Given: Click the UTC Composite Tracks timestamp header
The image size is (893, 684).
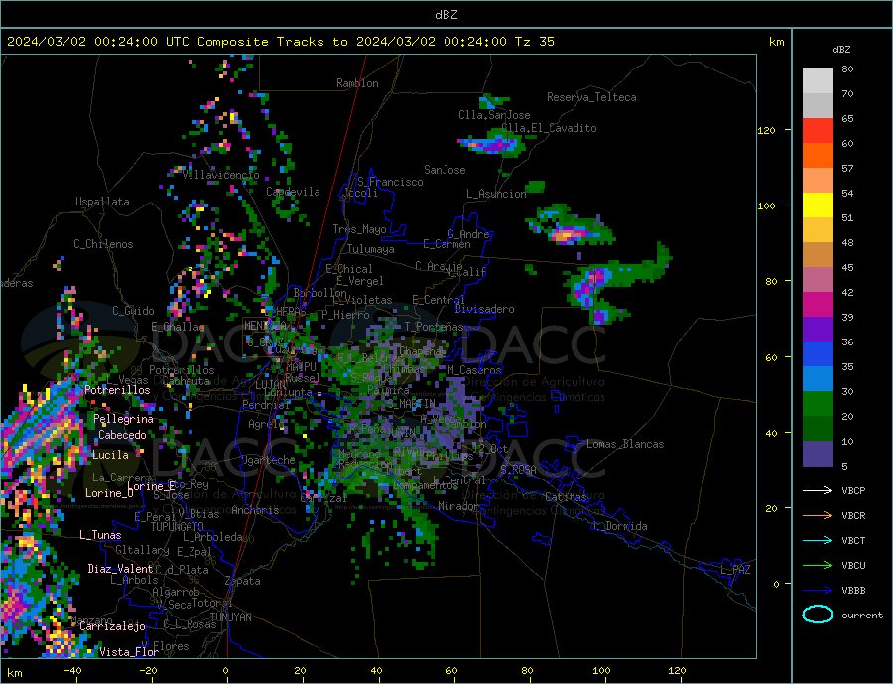Looking at the screenshot, I should pos(280,42).
